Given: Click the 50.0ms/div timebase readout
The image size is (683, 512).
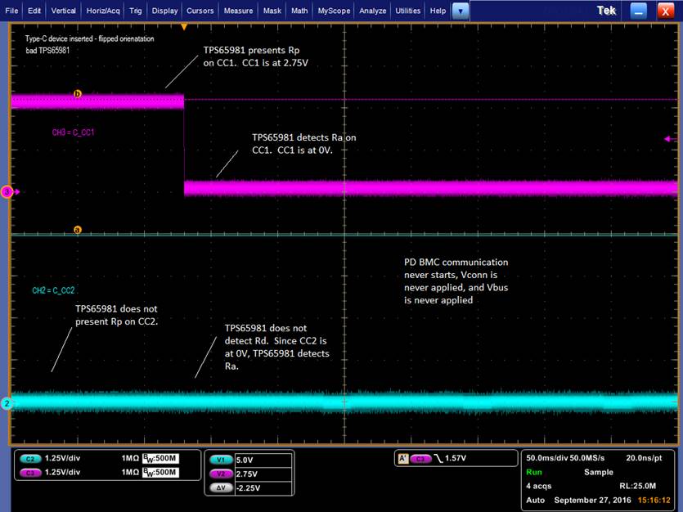Looking at the screenshot, I should click(547, 458).
